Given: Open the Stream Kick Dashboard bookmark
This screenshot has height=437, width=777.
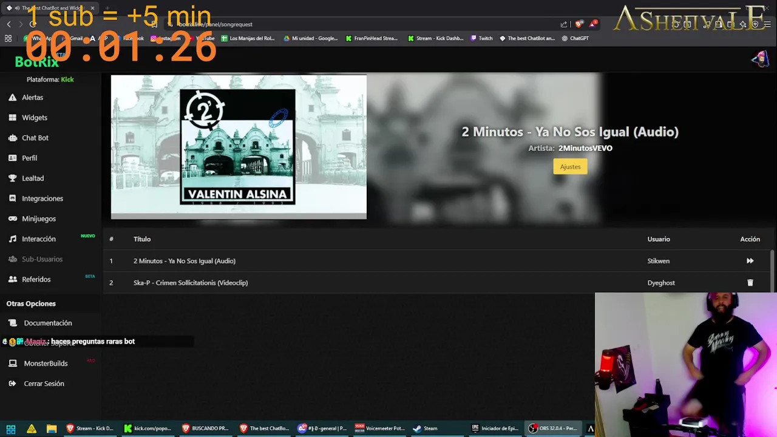Looking at the screenshot, I should [435, 38].
